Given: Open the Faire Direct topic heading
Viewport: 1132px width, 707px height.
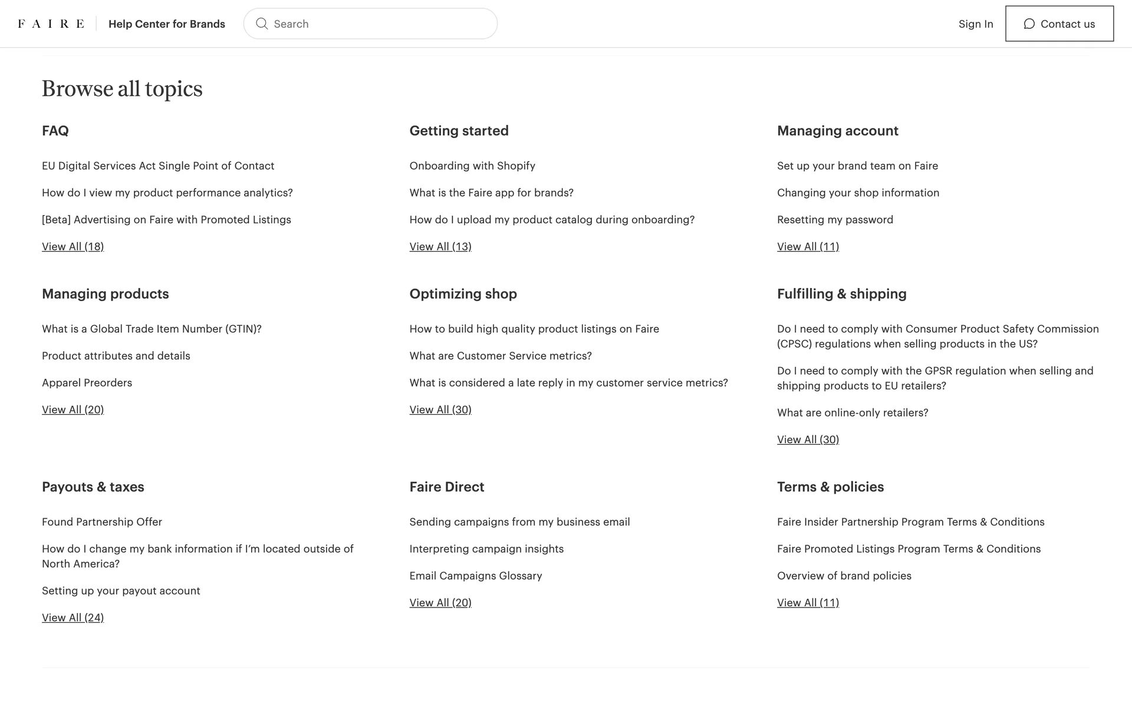Looking at the screenshot, I should (x=446, y=487).
